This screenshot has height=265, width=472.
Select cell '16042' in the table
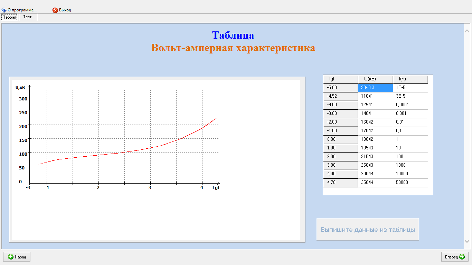pos(376,122)
